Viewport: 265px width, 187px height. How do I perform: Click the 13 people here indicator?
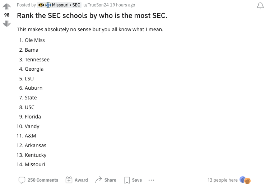(x=222, y=180)
